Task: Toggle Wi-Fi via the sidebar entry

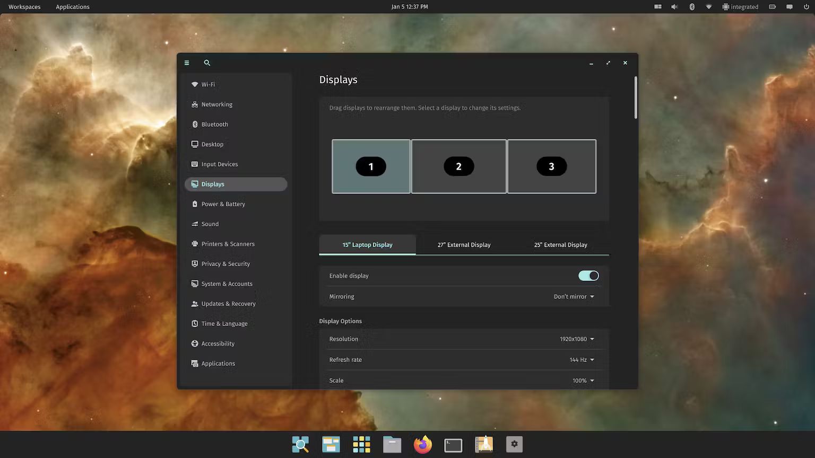Action: (x=207, y=84)
